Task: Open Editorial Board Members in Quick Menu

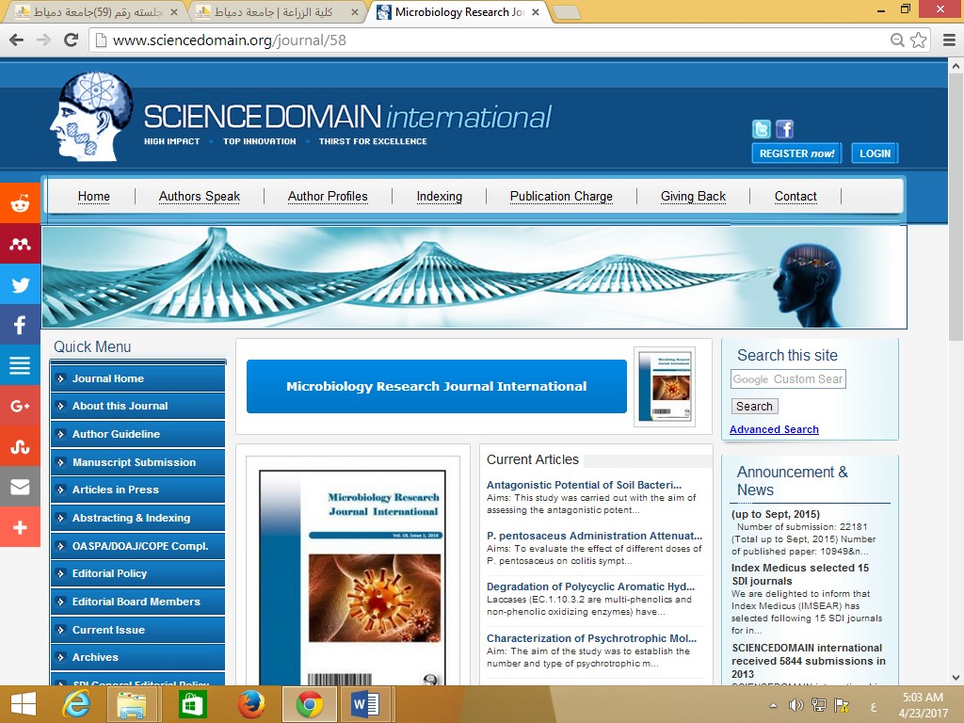Action: pos(137,602)
